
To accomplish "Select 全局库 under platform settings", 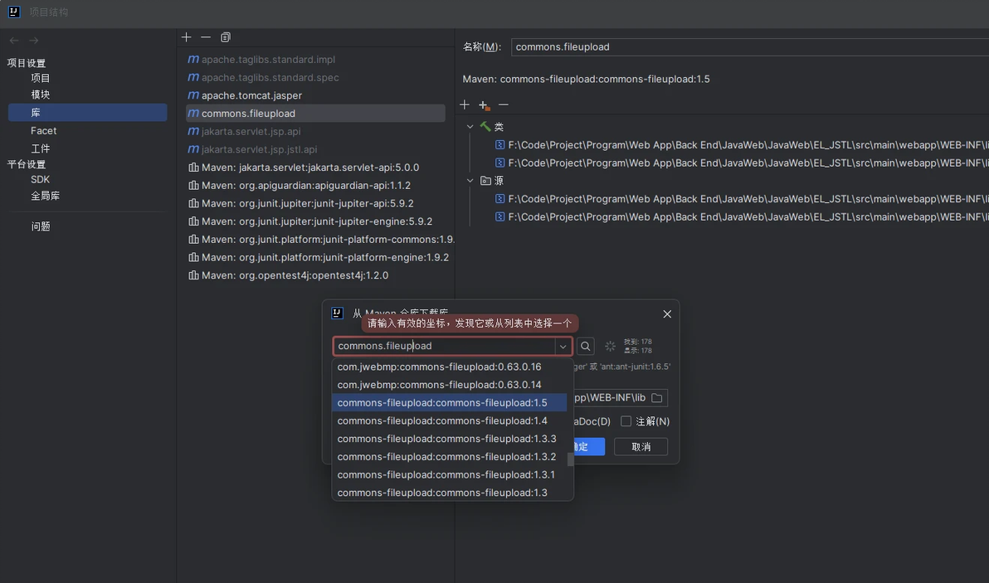I will (x=46, y=196).
